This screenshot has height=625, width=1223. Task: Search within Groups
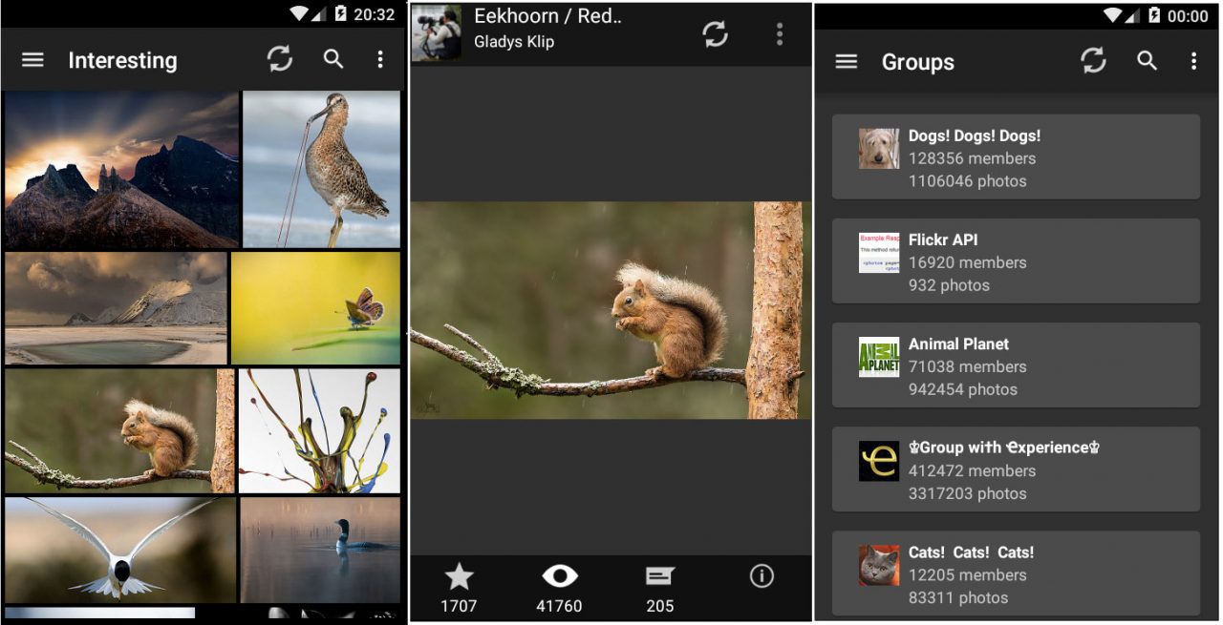pyautogui.click(x=1147, y=61)
